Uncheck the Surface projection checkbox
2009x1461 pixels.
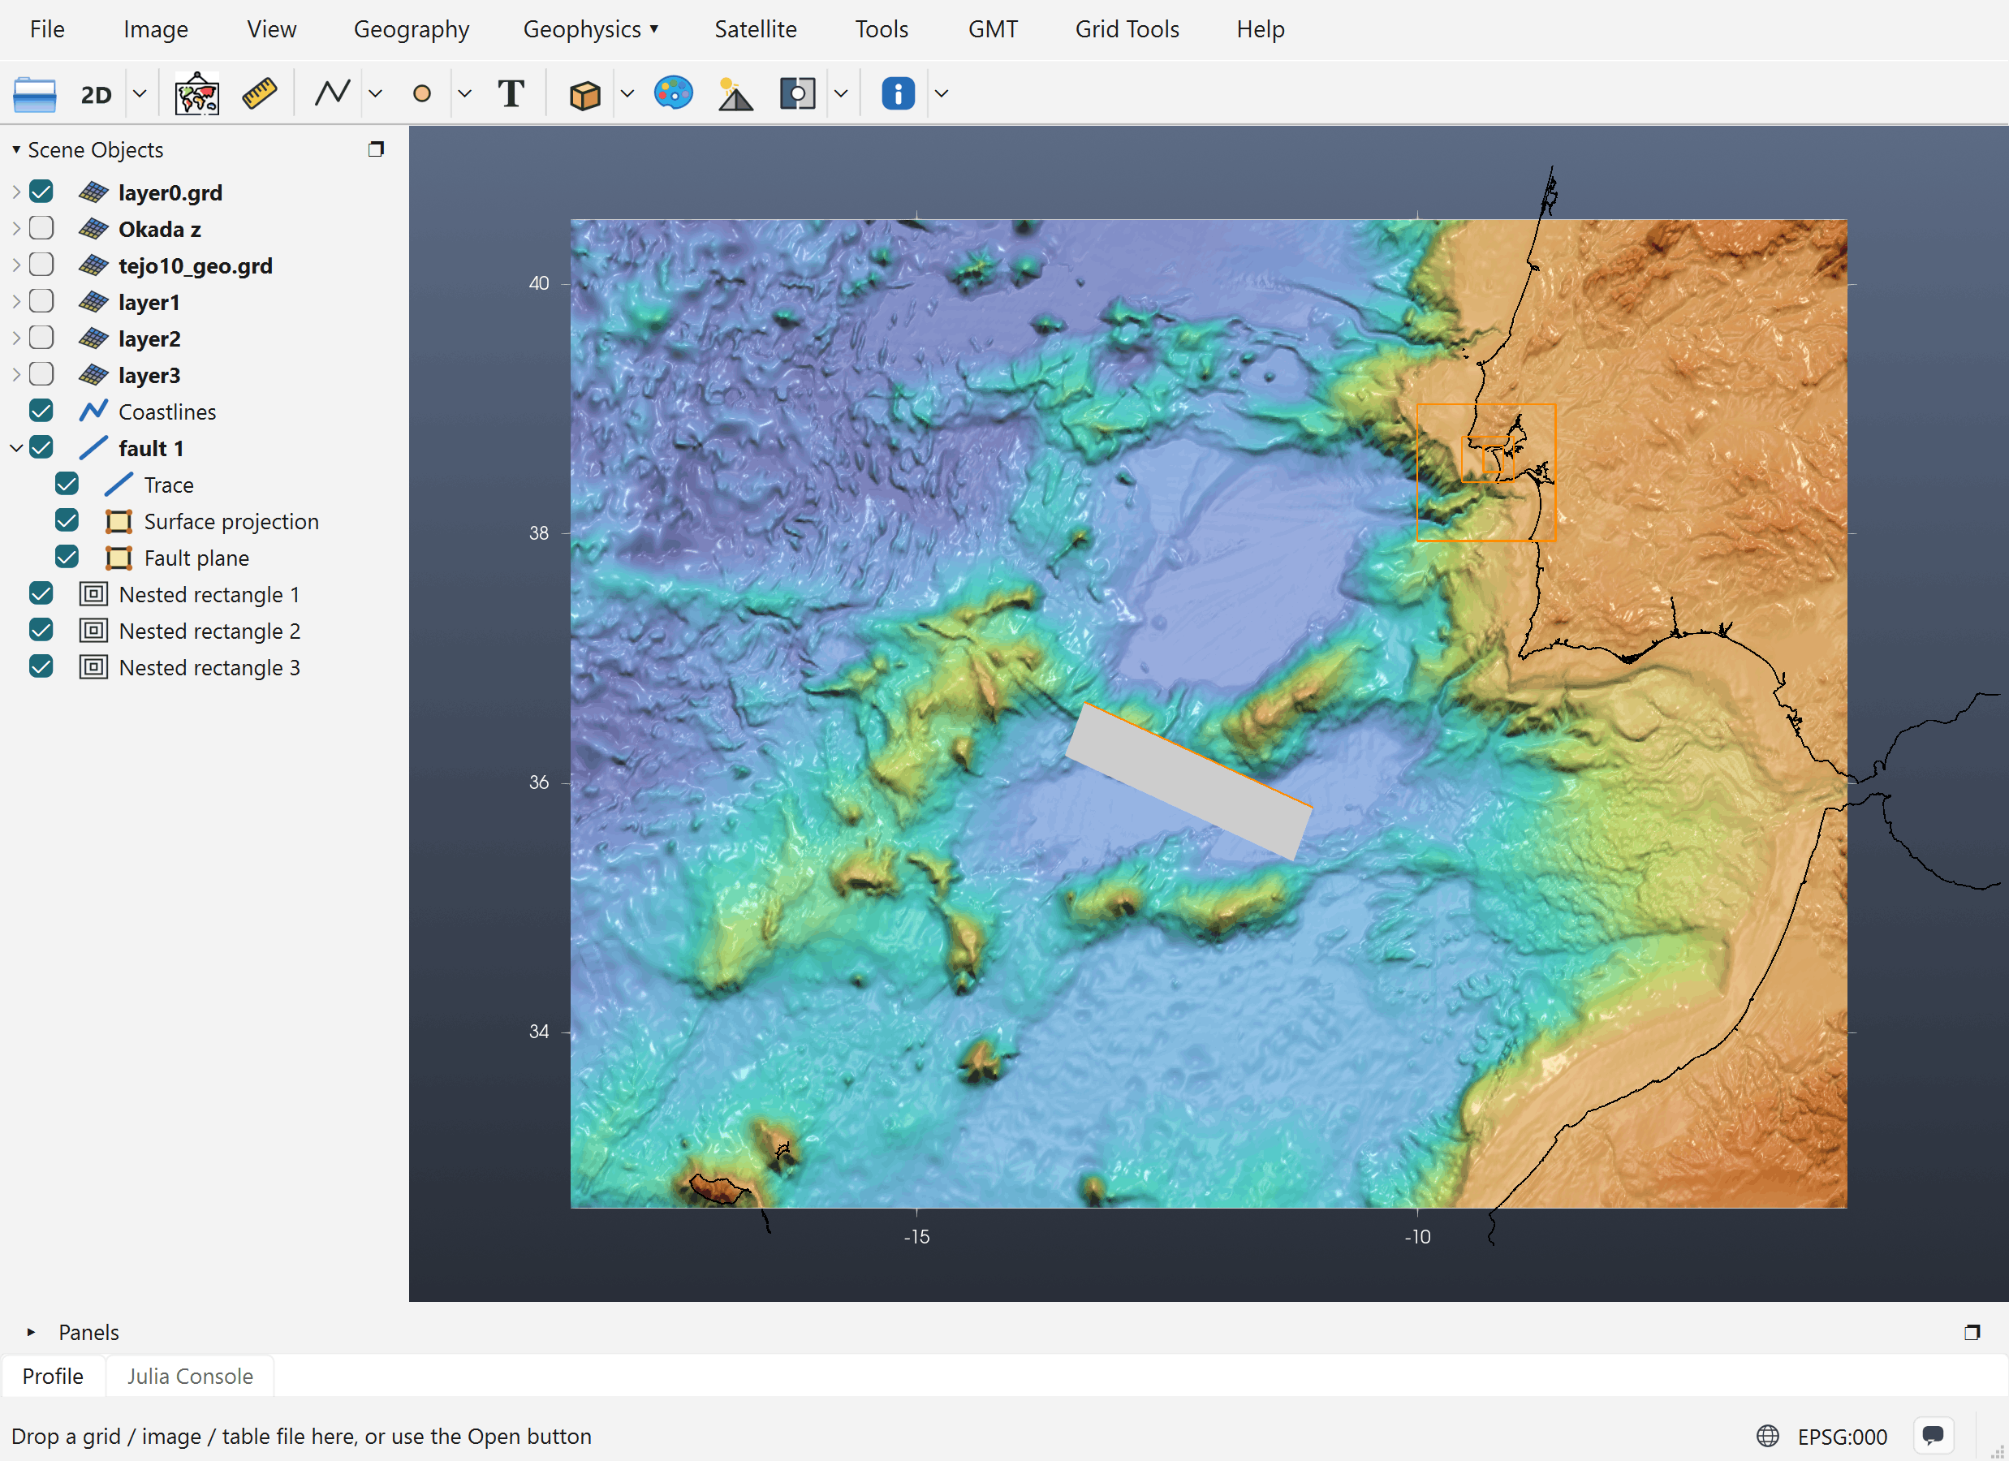click(x=67, y=521)
